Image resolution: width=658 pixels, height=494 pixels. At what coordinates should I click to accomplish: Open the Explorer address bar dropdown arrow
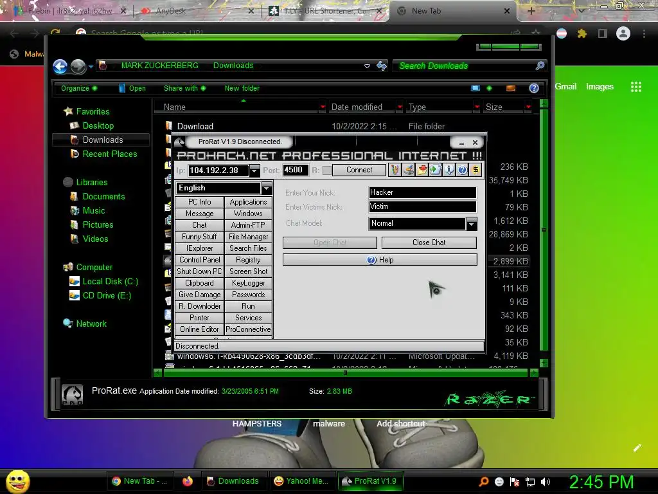click(x=367, y=66)
